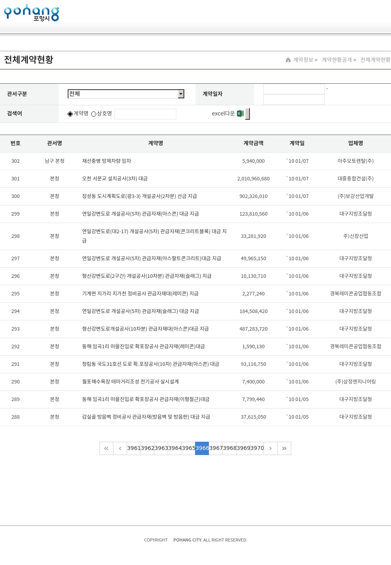Go to page 3967
Image resolution: width=391 pixels, height=565 pixels.
click(216, 448)
